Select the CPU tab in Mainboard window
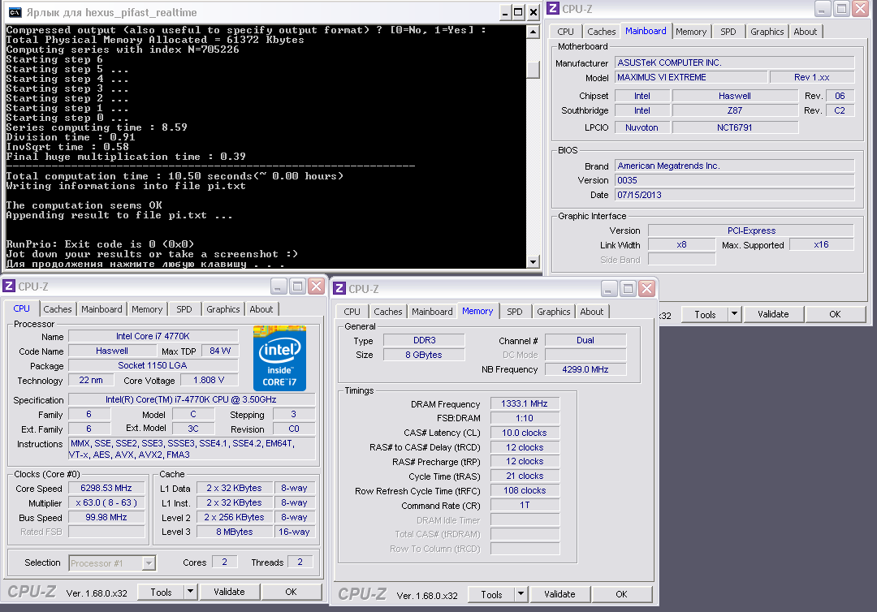Viewport: 877px width, 612px height. pos(565,32)
